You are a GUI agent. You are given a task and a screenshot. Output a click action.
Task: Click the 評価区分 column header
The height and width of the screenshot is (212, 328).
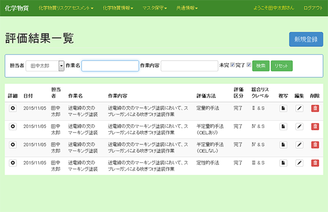238,93
